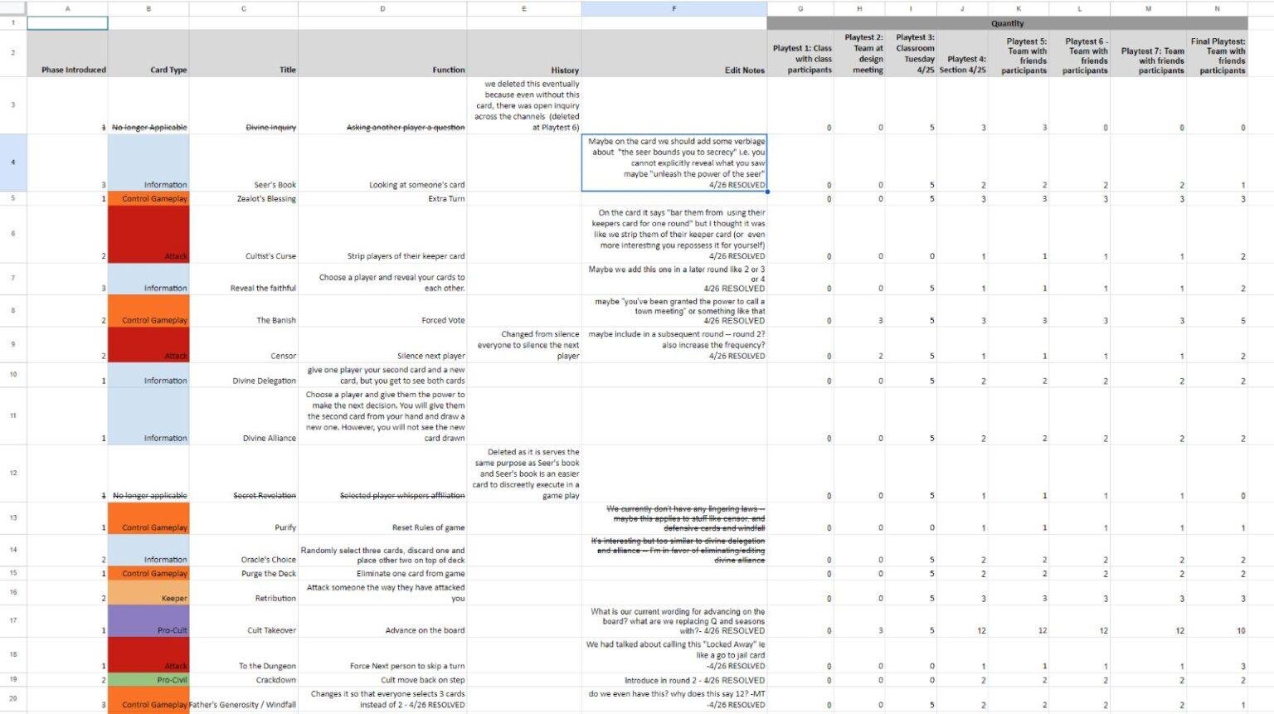Screen dimensions: 1274x714
Task: Click 'Looking at someone's card' function cell
Action: (x=382, y=163)
